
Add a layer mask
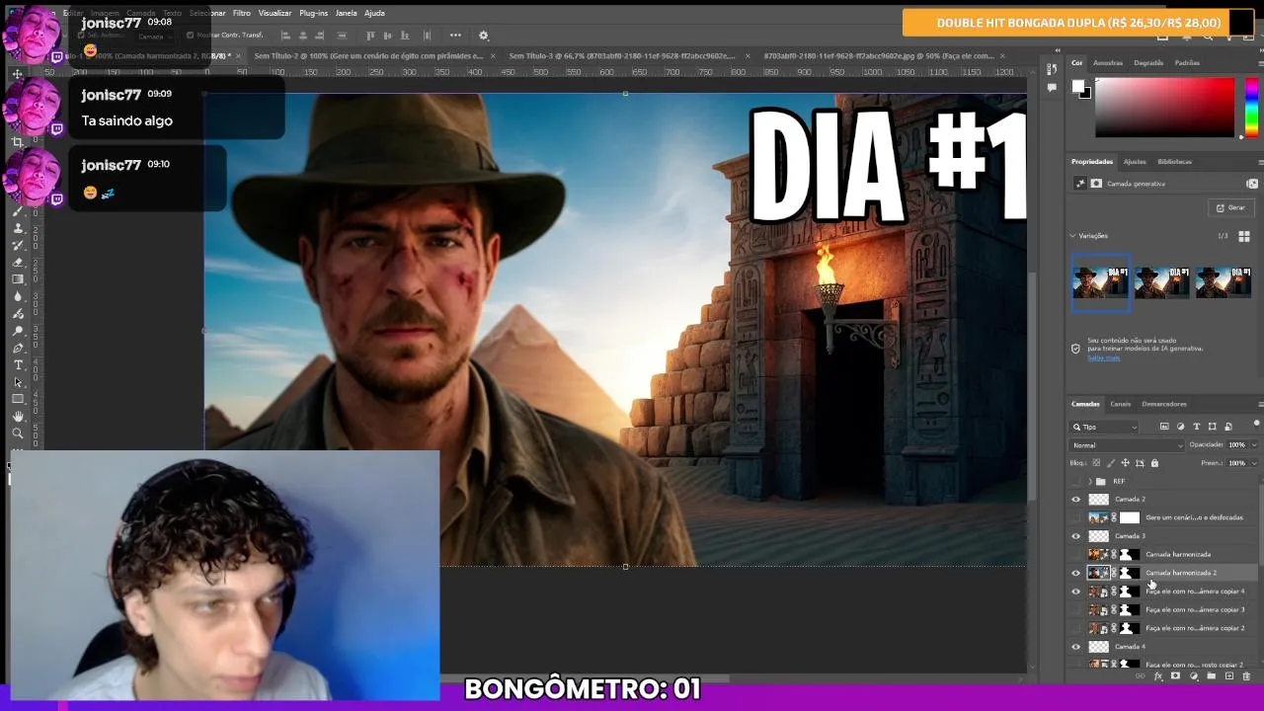click(x=1175, y=676)
